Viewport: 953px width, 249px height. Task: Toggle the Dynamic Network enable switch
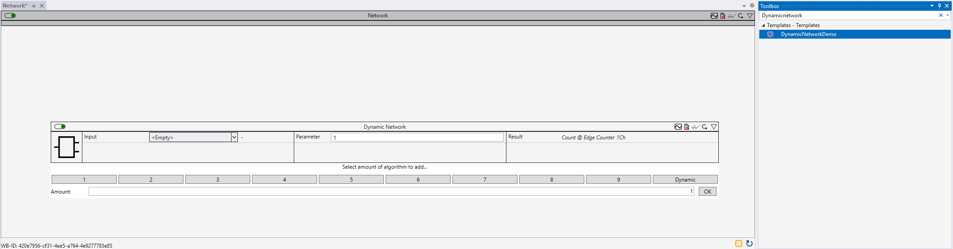(60, 126)
